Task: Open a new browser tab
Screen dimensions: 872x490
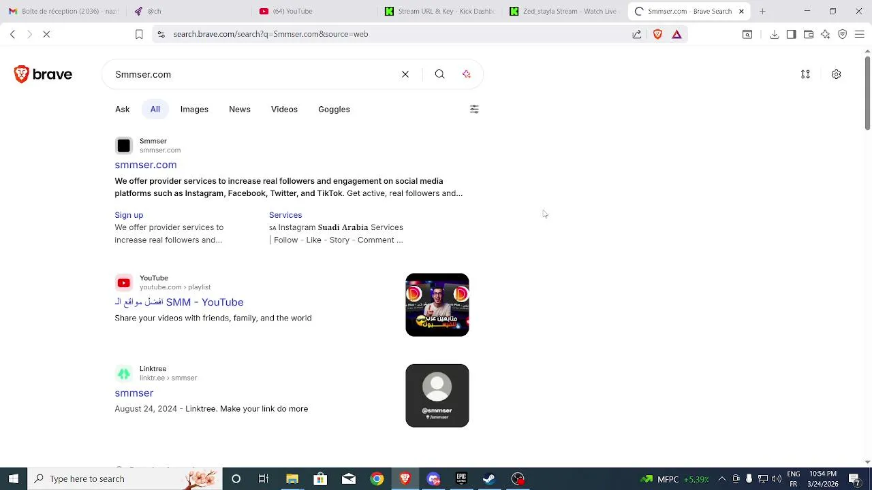Action: click(x=762, y=11)
